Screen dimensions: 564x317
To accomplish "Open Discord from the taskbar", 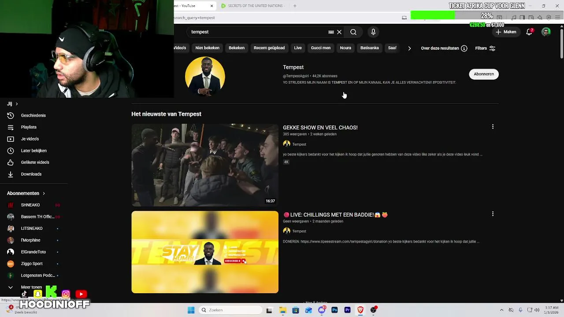I will (x=322, y=310).
